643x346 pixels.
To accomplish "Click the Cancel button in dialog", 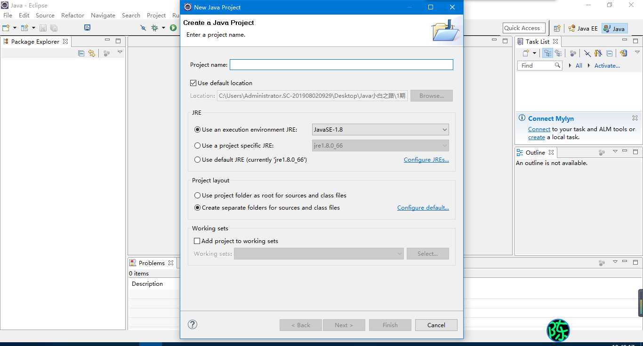I will click(x=436, y=325).
